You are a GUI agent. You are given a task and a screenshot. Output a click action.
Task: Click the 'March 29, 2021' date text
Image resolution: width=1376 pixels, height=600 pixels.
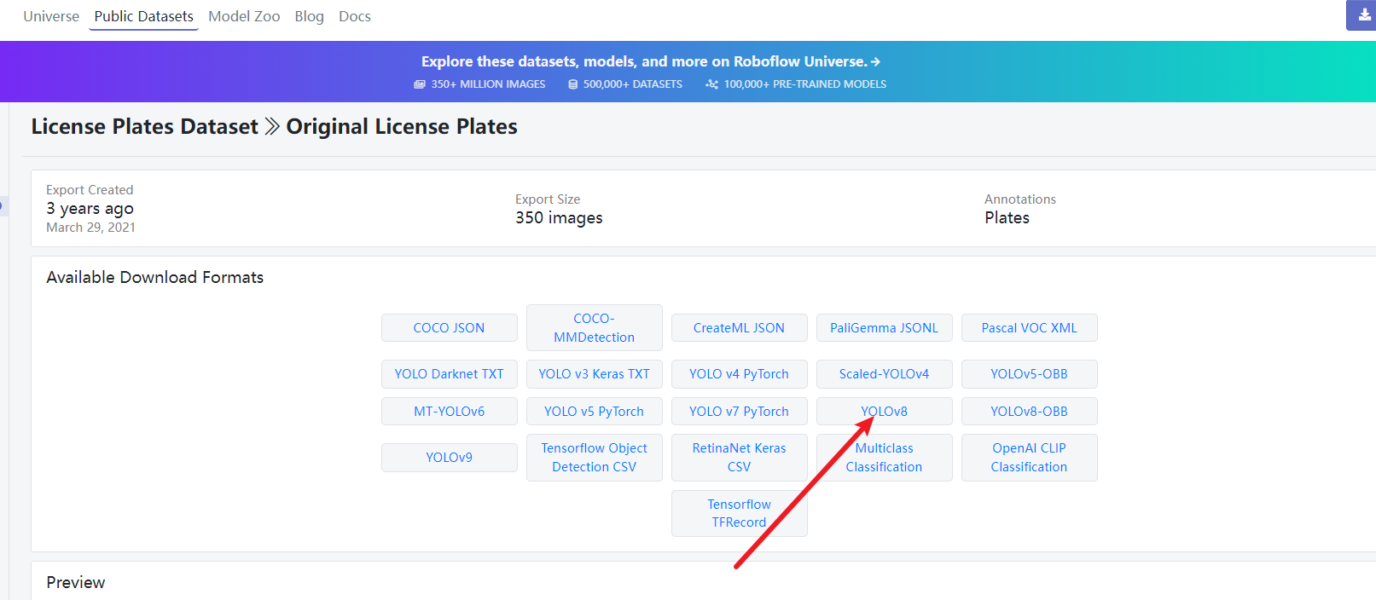pyautogui.click(x=90, y=228)
